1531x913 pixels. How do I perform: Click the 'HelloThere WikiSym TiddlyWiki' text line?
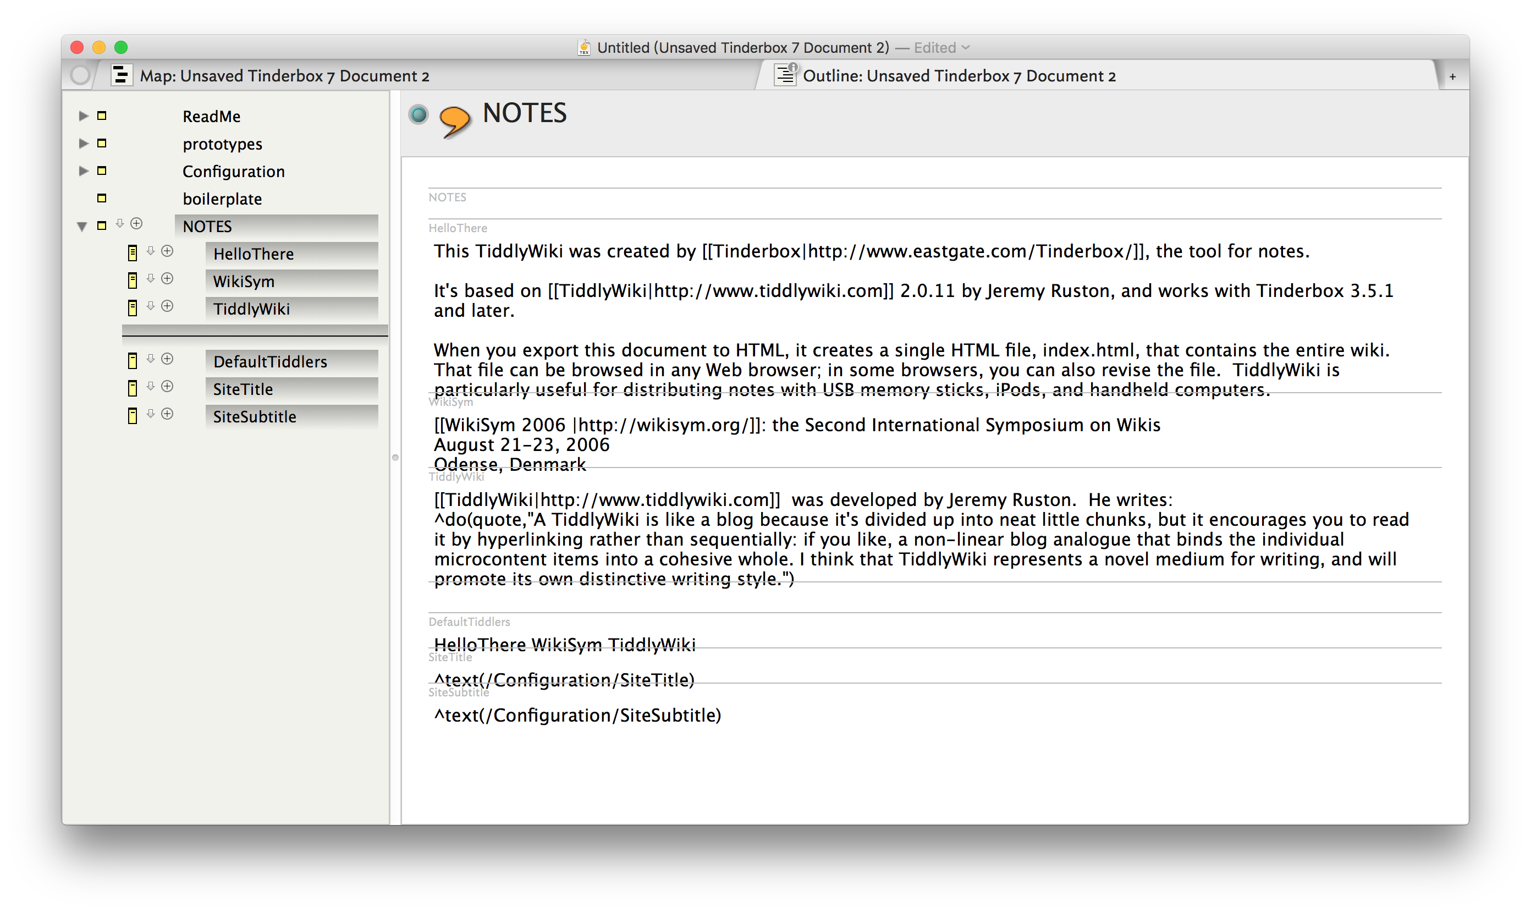pyautogui.click(x=565, y=644)
